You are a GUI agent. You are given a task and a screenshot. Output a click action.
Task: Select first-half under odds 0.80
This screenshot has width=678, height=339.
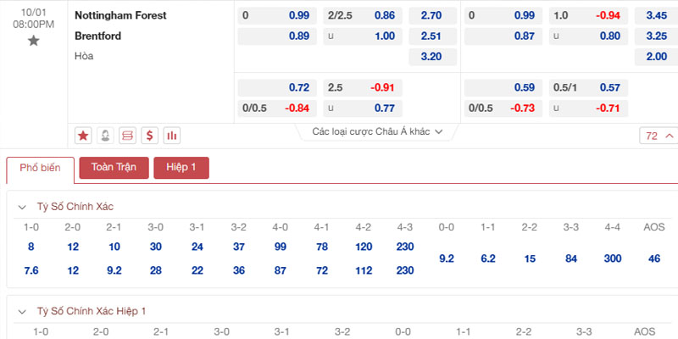coord(588,36)
